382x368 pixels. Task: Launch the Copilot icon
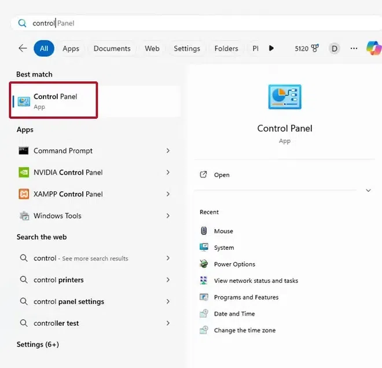click(x=373, y=48)
